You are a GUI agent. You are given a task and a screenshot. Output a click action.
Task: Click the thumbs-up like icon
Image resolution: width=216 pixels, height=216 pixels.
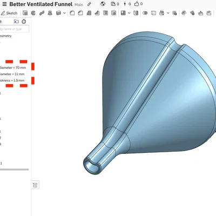pos(137,4)
